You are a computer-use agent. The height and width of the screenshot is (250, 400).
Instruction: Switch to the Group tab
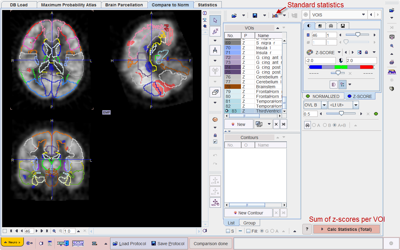click(x=249, y=223)
